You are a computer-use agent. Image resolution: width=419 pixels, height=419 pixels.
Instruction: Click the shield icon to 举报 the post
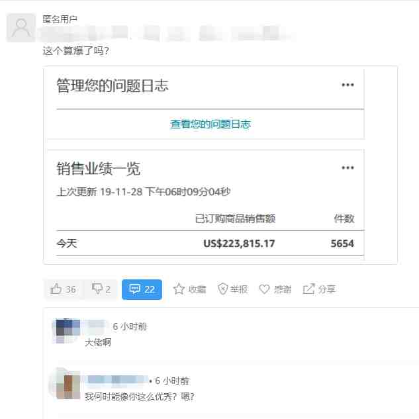click(x=222, y=289)
